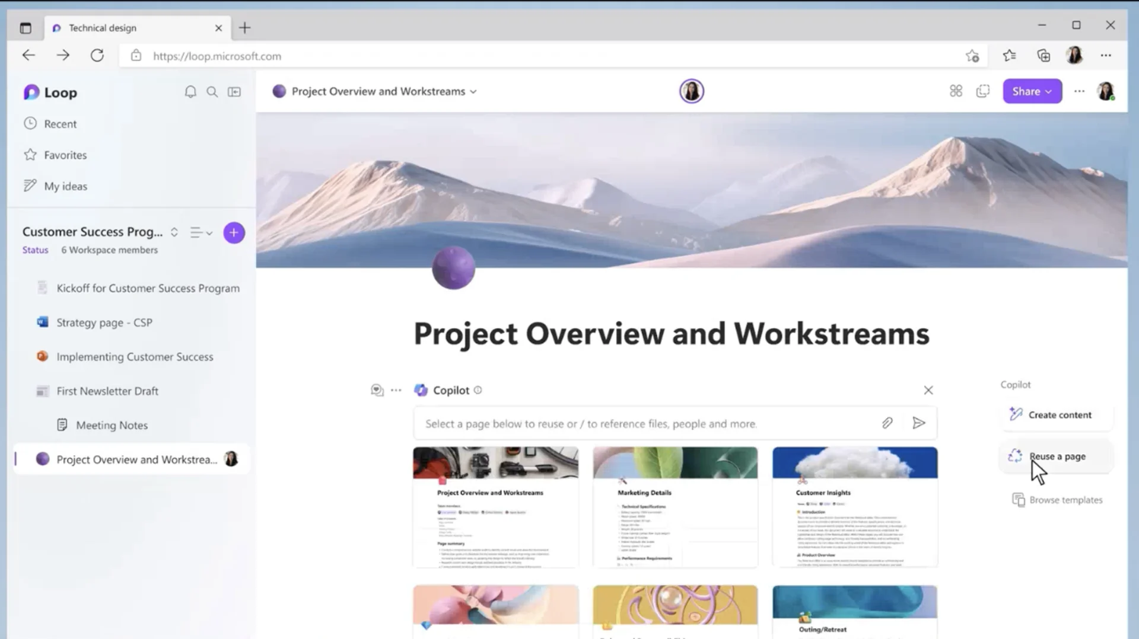Toggle Favorites in the sidebar
Screen dimensions: 1139x639
coord(64,155)
